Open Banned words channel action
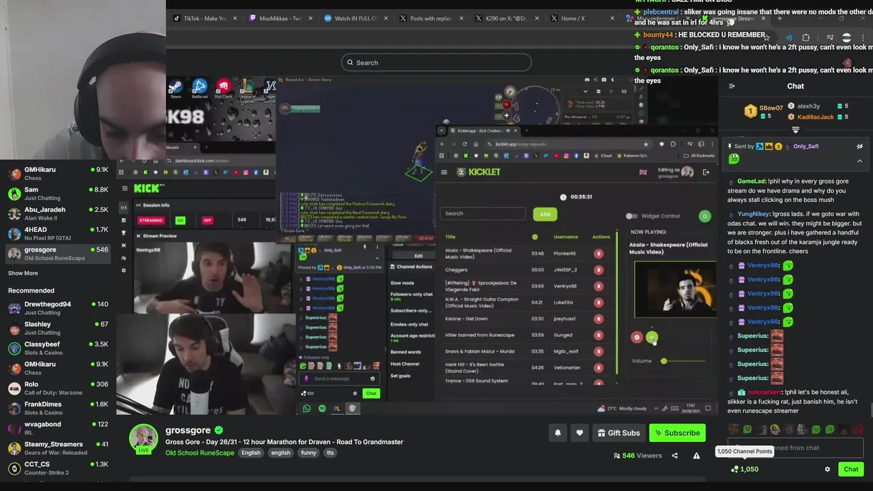Screen dimensions: 873x491 coord(406,352)
